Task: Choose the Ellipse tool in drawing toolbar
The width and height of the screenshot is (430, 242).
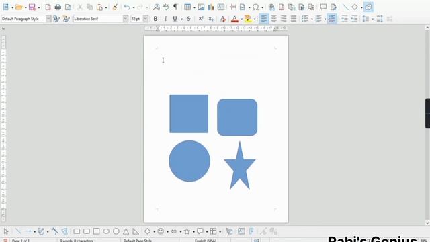Action: [x=106, y=231]
